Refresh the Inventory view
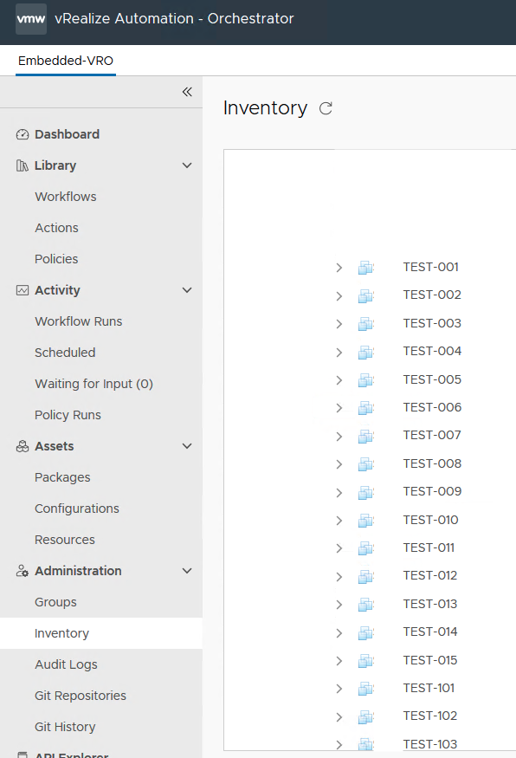 click(x=324, y=109)
